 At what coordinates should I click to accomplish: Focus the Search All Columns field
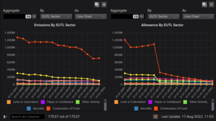pos(27,117)
